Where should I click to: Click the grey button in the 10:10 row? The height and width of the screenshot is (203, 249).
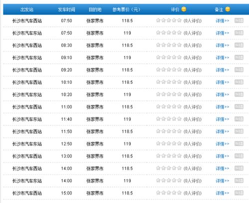[239, 82]
